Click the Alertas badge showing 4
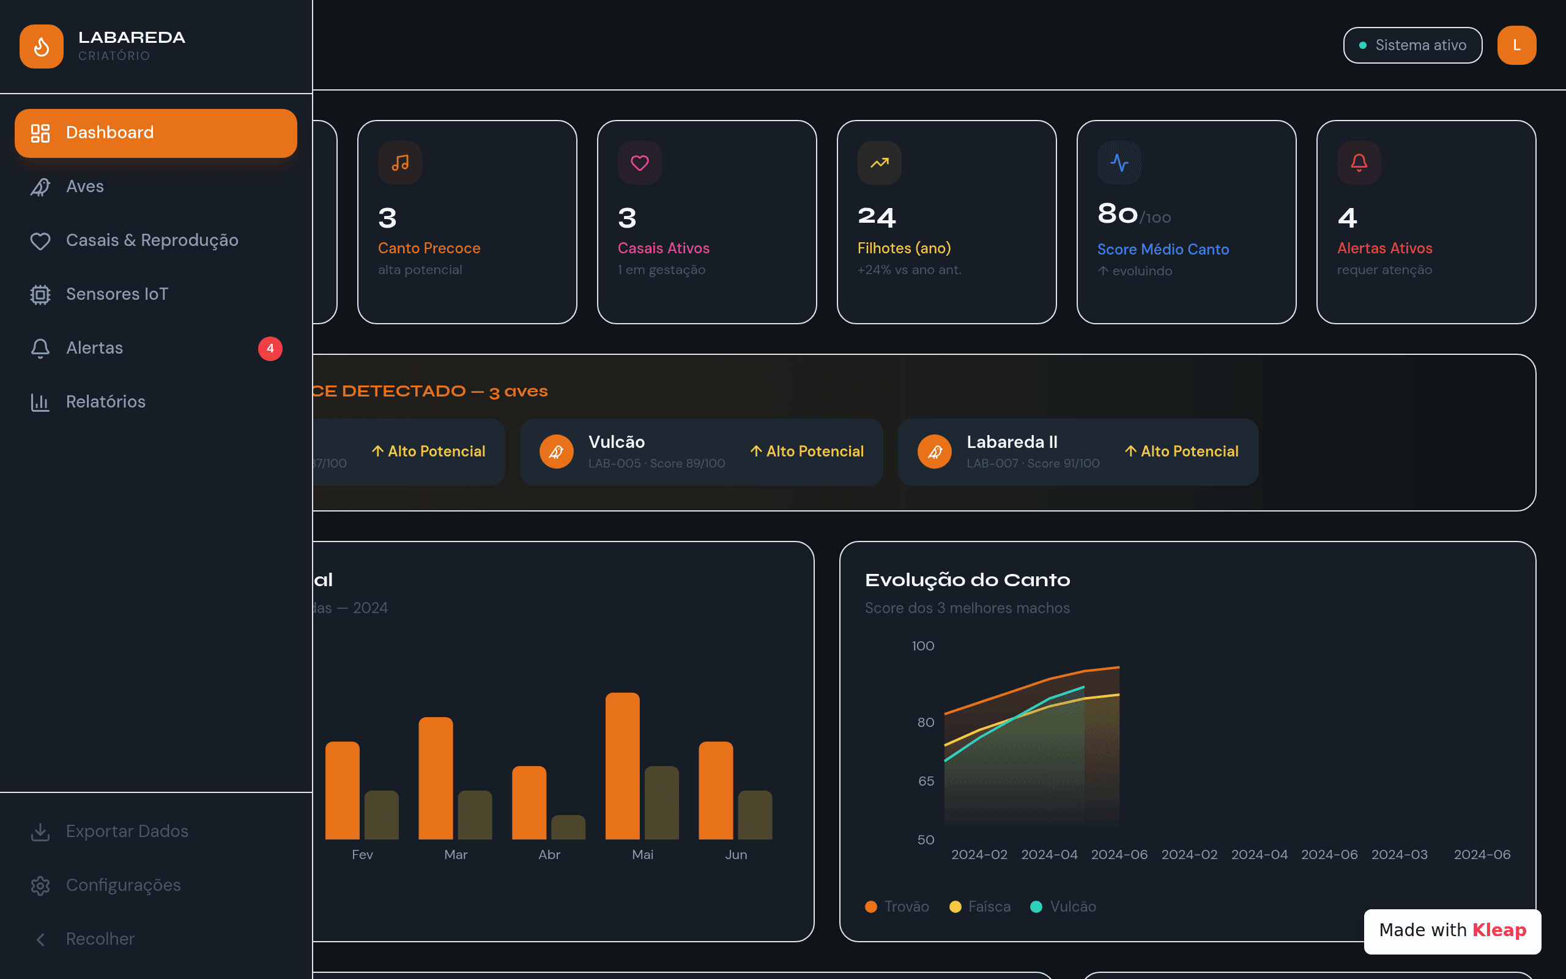The width and height of the screenshot is (1566, 979). (x=270, y=348)
